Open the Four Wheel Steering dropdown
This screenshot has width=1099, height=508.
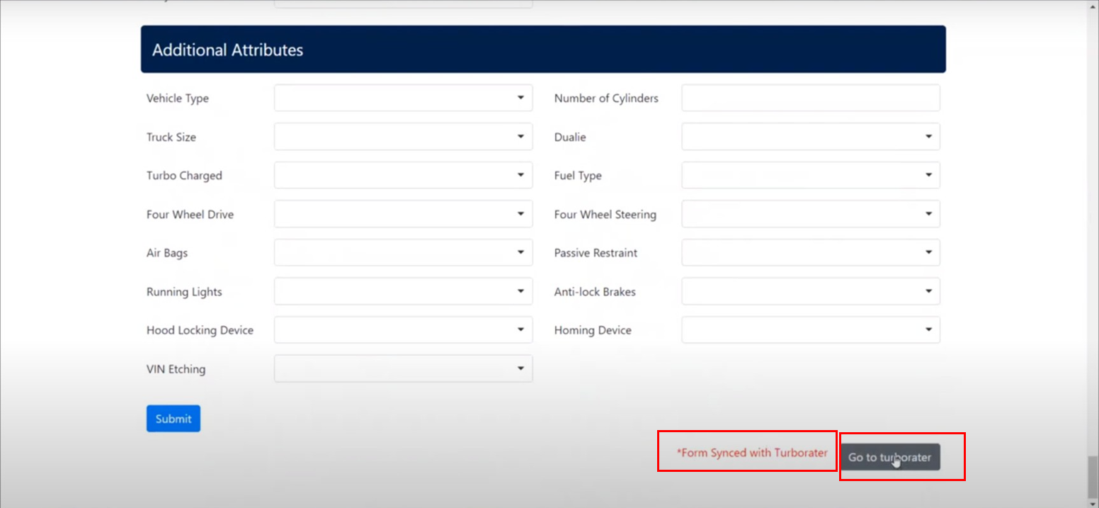pyautogui.click(x=811, y=214)
